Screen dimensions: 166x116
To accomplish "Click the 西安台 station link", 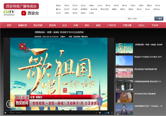I will (x=58, y=5).
